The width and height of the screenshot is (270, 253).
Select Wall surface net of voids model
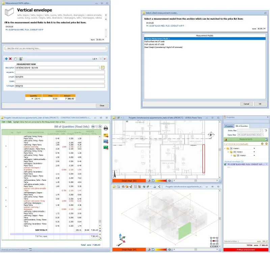154,41
